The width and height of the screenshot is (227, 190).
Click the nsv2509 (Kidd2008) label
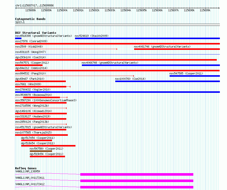point(29,47)
